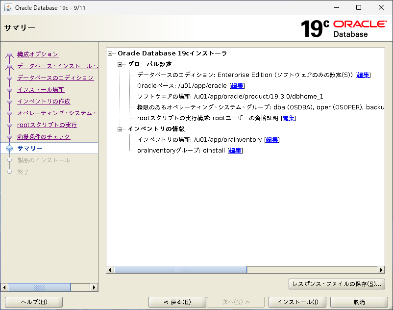Go to データベースのエディション step

(x=55, y=78)
